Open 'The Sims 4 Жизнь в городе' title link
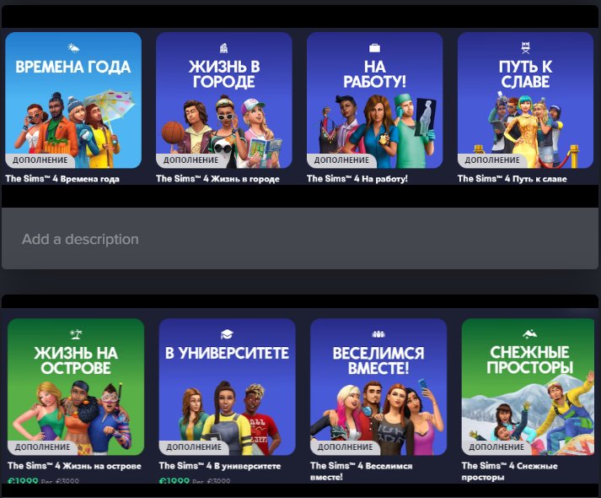 215,179
